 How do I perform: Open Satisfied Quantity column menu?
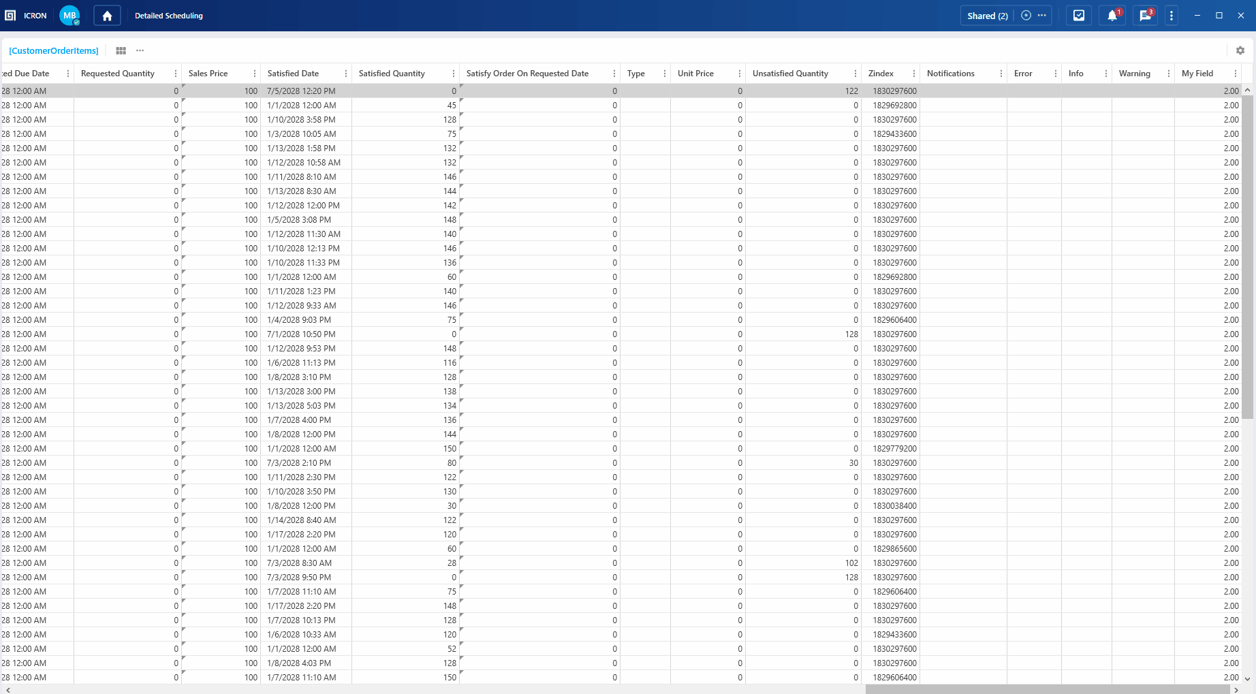(x=454, y=74)
